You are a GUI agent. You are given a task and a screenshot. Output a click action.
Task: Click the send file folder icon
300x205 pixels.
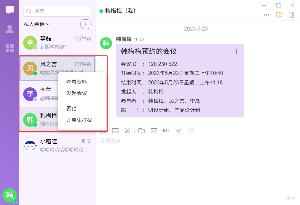[141, 131]
